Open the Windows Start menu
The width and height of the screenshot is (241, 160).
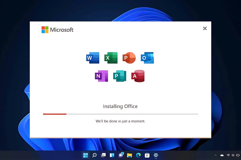point(86,155)
